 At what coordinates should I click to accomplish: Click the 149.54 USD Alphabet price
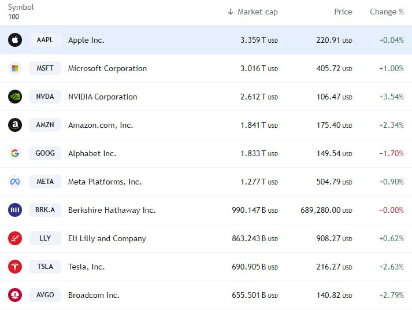pyautogui.click(x=334, y=153)
